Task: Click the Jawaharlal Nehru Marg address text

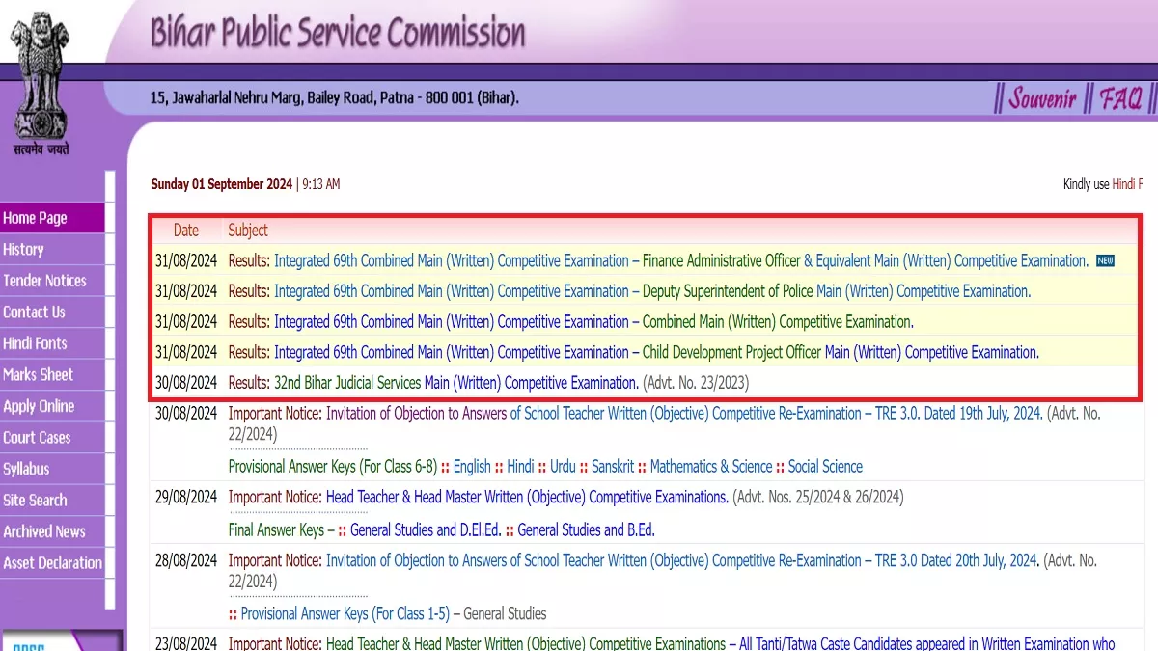Action: click(x=335, y=97)
